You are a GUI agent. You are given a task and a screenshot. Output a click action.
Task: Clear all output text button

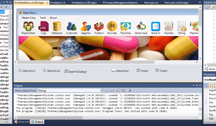click(x=123, y=90)
